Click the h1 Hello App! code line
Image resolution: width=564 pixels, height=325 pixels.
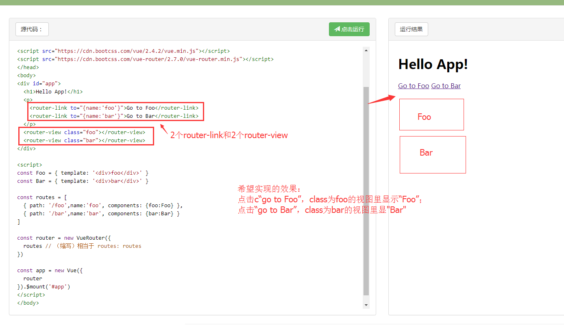tap(53, 91)
